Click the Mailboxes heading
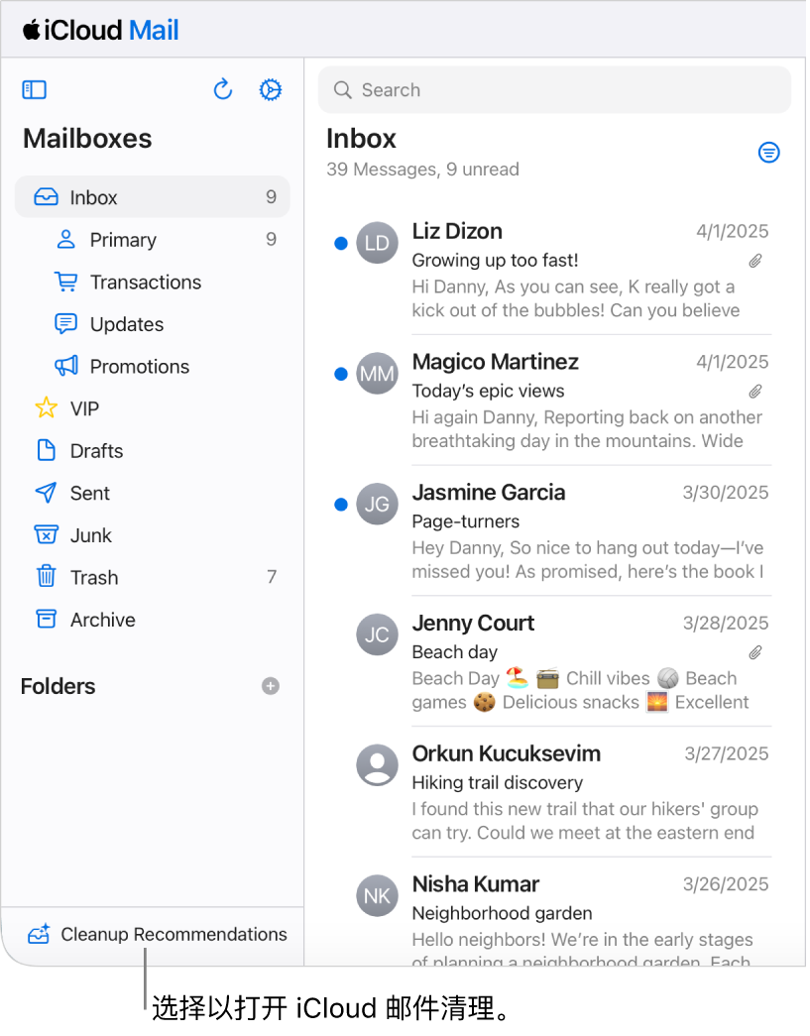Screen dimensions: 810x1036 pos(87,138)
